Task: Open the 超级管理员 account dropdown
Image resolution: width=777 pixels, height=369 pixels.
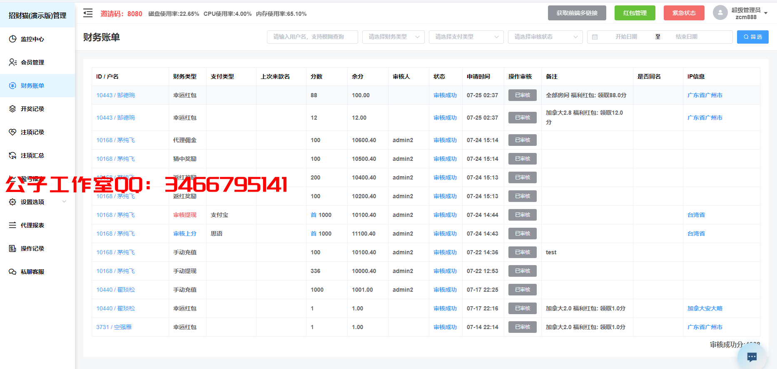Action: pos(750,13)
